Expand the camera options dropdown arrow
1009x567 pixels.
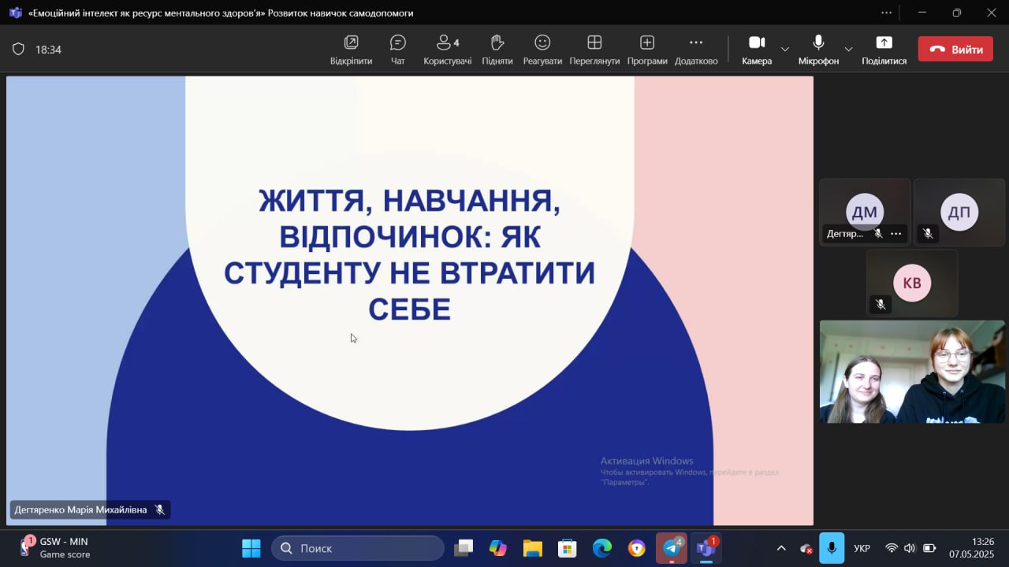[785, 50]
